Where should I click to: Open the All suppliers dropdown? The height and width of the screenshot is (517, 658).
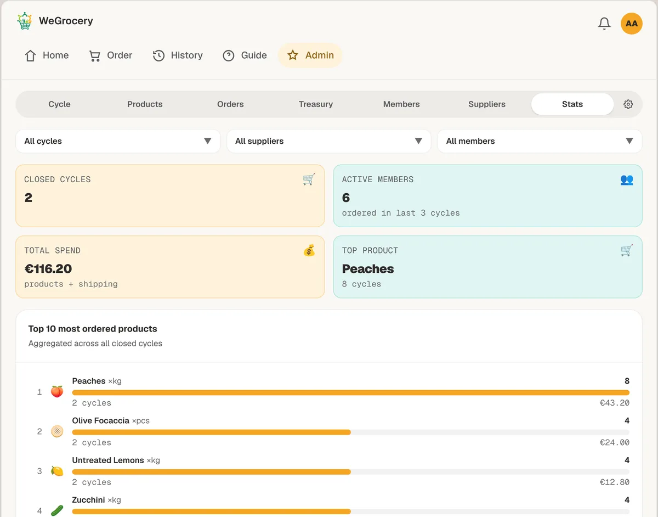pyautogui.click(x=329, y=141)
